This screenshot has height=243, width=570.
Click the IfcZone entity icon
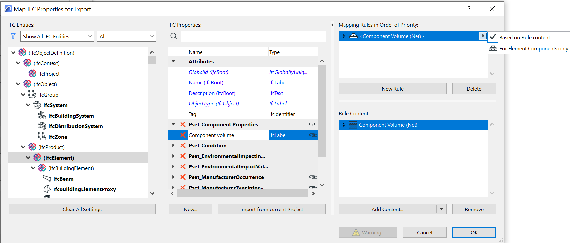[42, 136]
